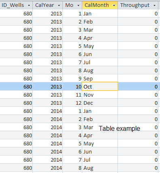The height and width of the screenshot is (173, 160).
Task: Select the Throughput column header
Action: pos(138,5)
